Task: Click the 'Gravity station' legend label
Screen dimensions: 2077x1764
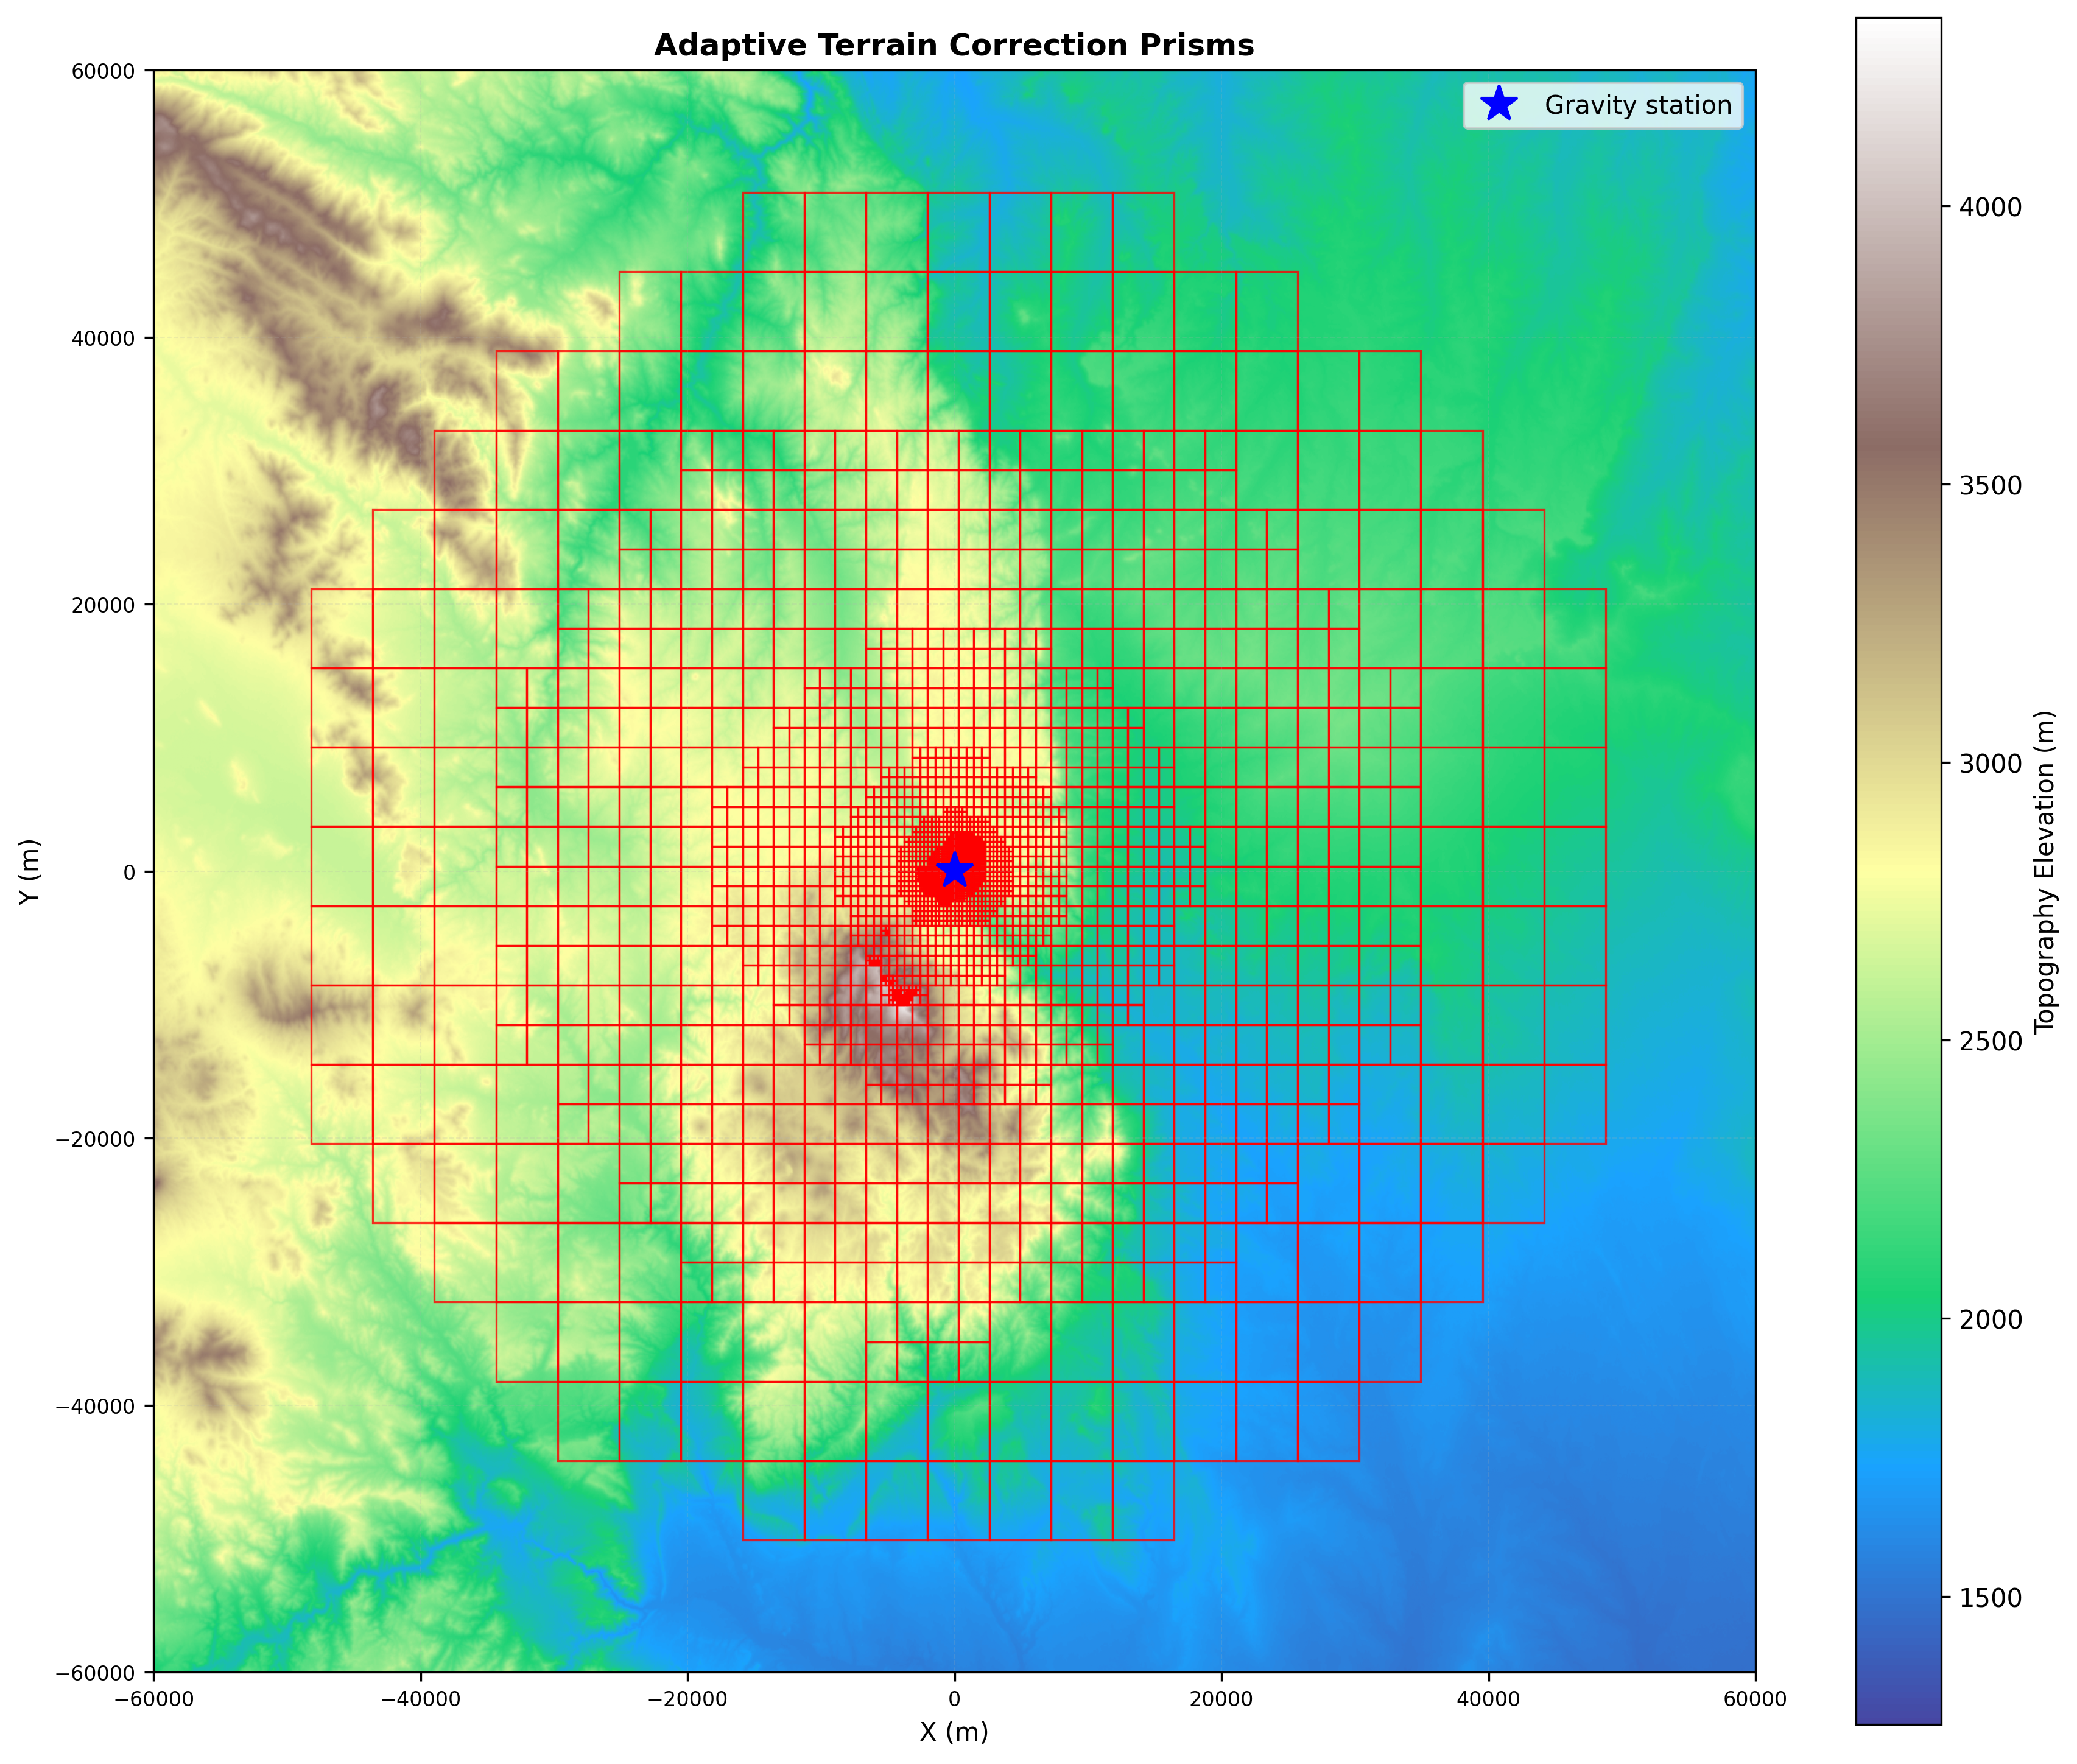Action: [1637, 105]
